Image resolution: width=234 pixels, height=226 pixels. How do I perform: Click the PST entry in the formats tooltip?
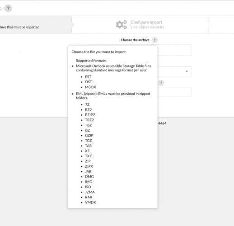pos(88,77)
